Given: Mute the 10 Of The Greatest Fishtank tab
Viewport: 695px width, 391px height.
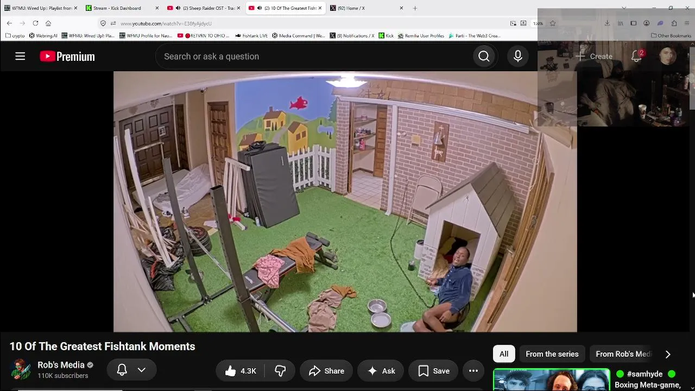Looking at the screenshot, I should (x=260, y=8).
